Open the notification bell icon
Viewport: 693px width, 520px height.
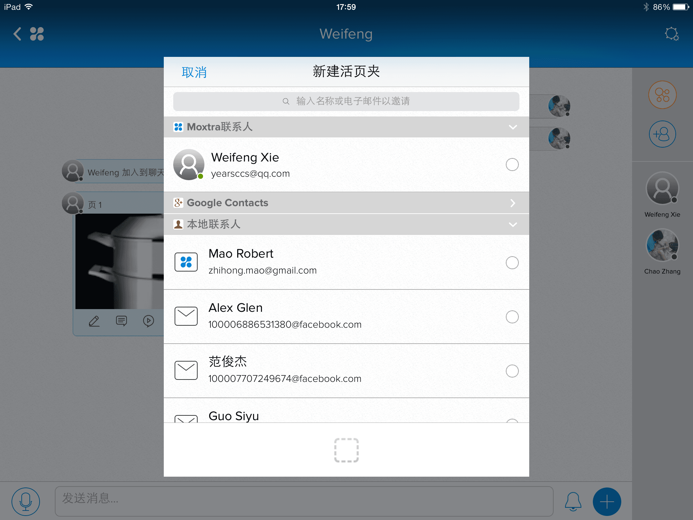pyautogui.click(x=573, y=501)
